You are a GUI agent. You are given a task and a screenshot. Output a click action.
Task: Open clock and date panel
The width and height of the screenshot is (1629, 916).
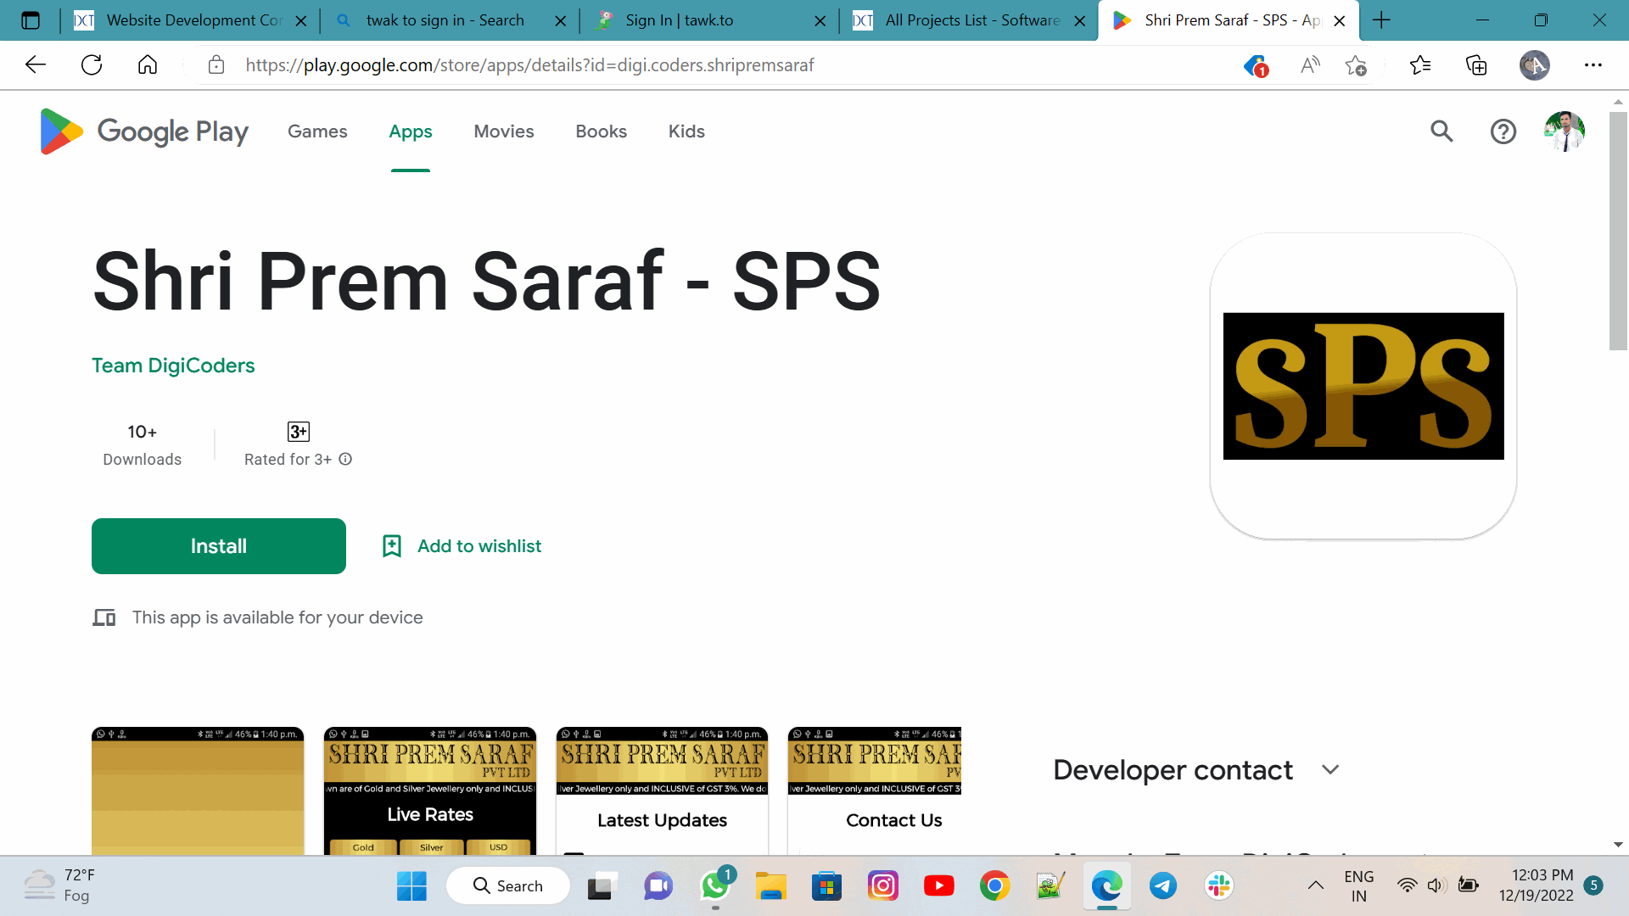coord(1536,885)
